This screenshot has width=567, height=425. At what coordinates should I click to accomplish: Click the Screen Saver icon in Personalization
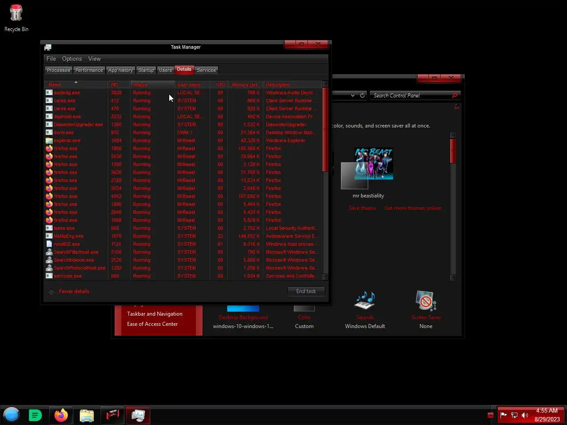coord(426,301)
